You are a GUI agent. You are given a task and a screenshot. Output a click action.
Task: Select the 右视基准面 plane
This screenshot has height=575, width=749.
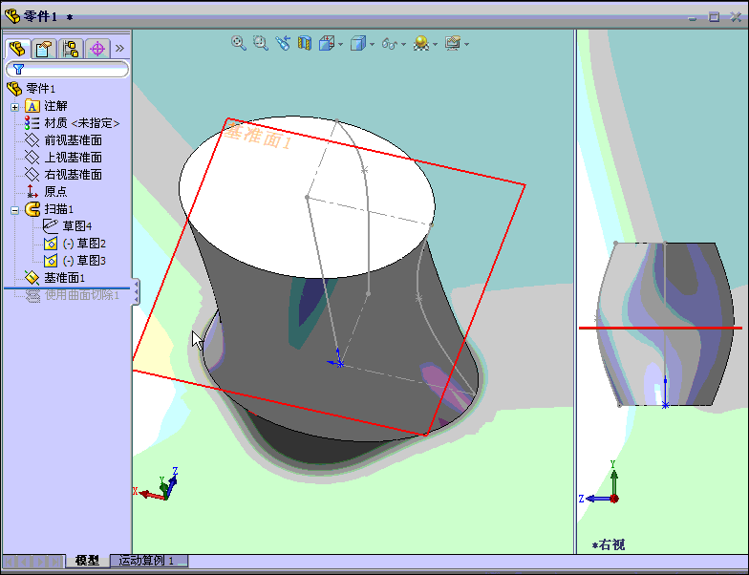73,175
